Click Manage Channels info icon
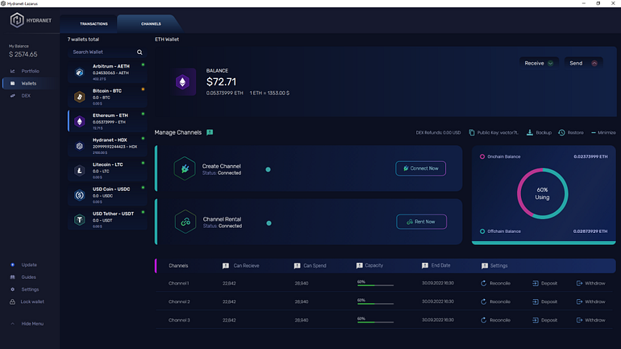Image resolution: width=621 pixels, height=349 pixels. tap(210, 132)
